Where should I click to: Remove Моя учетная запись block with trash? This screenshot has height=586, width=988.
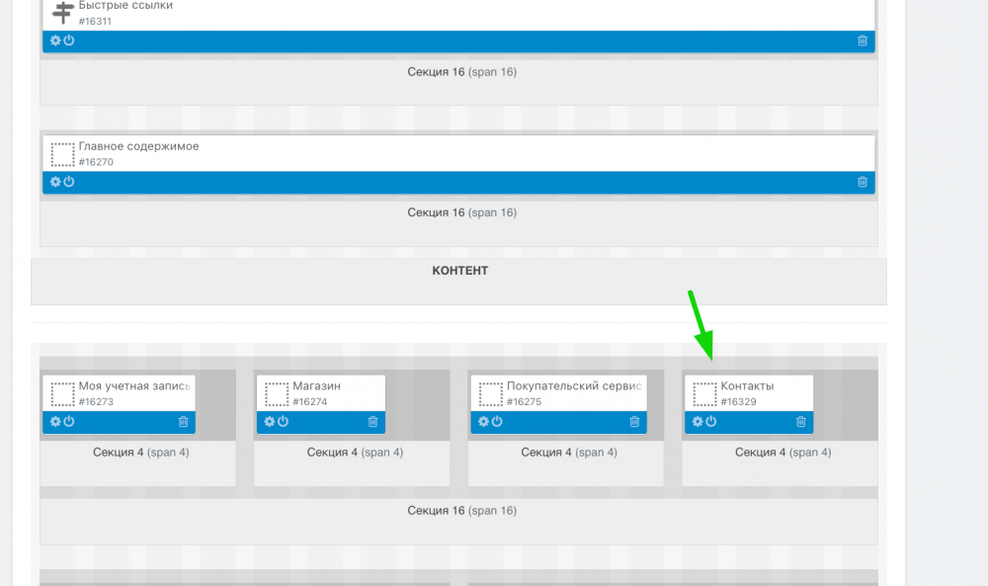[x=183, y=422]
